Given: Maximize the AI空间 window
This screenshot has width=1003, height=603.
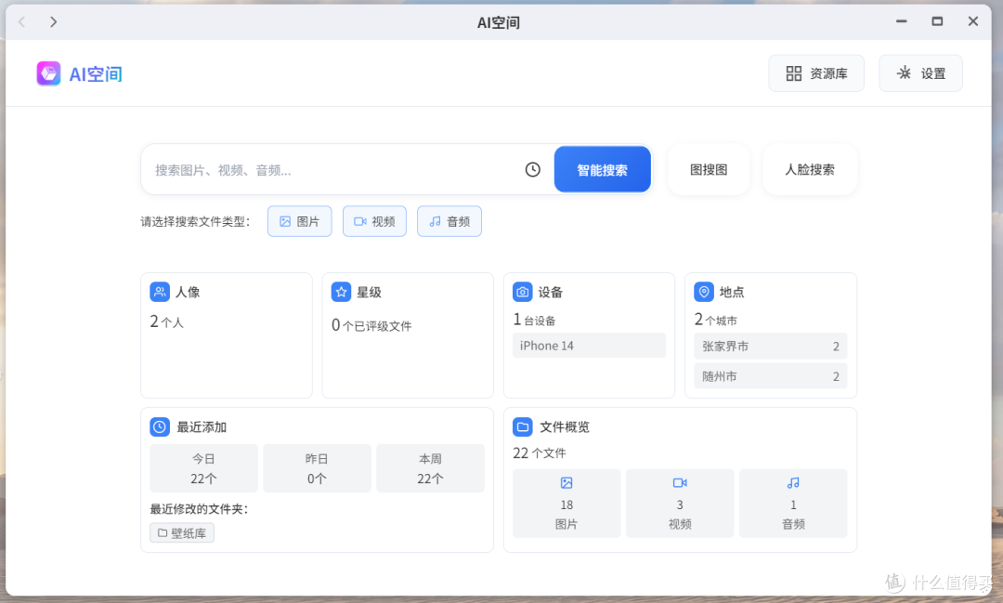Looking at the screenshot, I should [937, 21].
